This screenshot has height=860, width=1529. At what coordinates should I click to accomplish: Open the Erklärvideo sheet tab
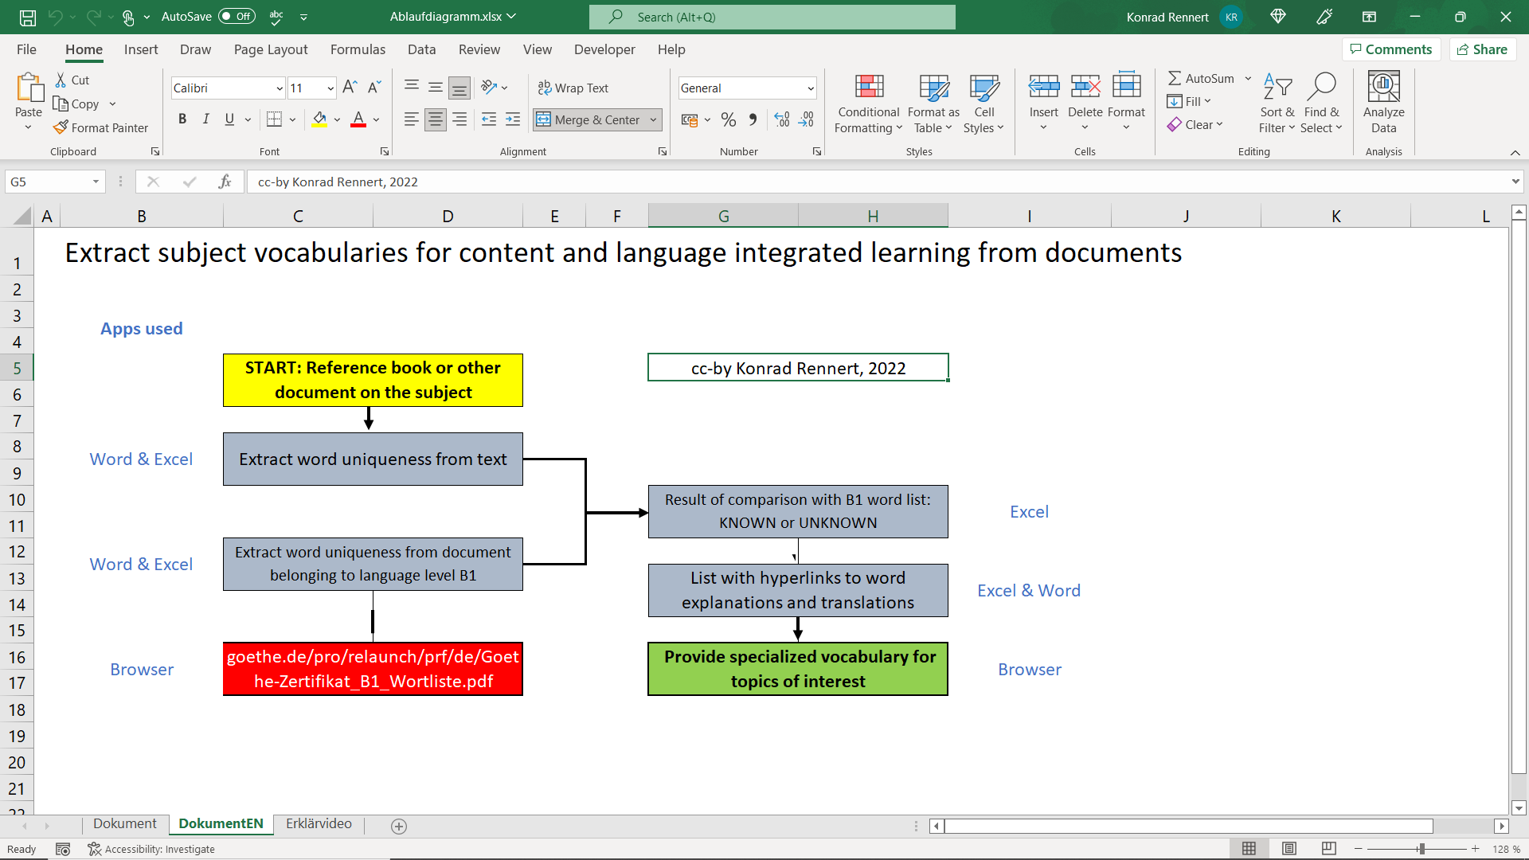pos(319,823)
